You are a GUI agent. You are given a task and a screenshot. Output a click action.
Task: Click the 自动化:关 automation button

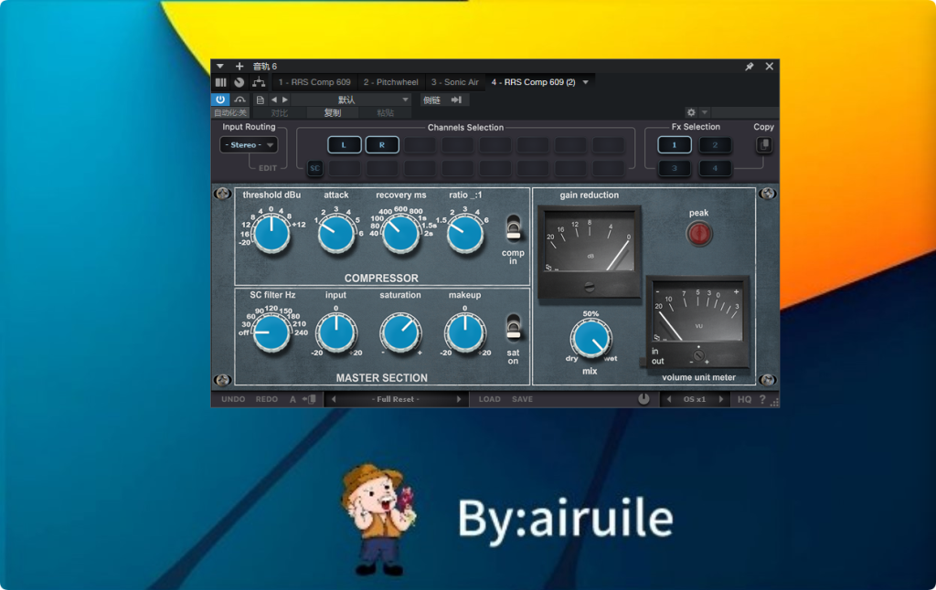(x=230, y=113)
